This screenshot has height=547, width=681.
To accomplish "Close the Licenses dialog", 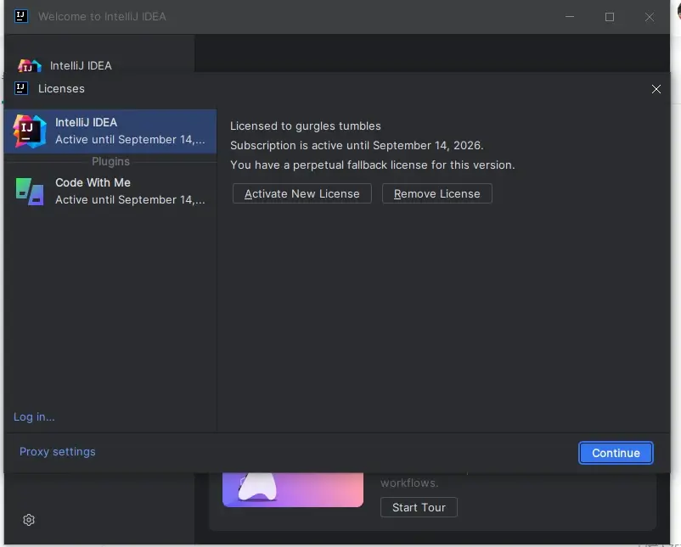I will point(656,89).
